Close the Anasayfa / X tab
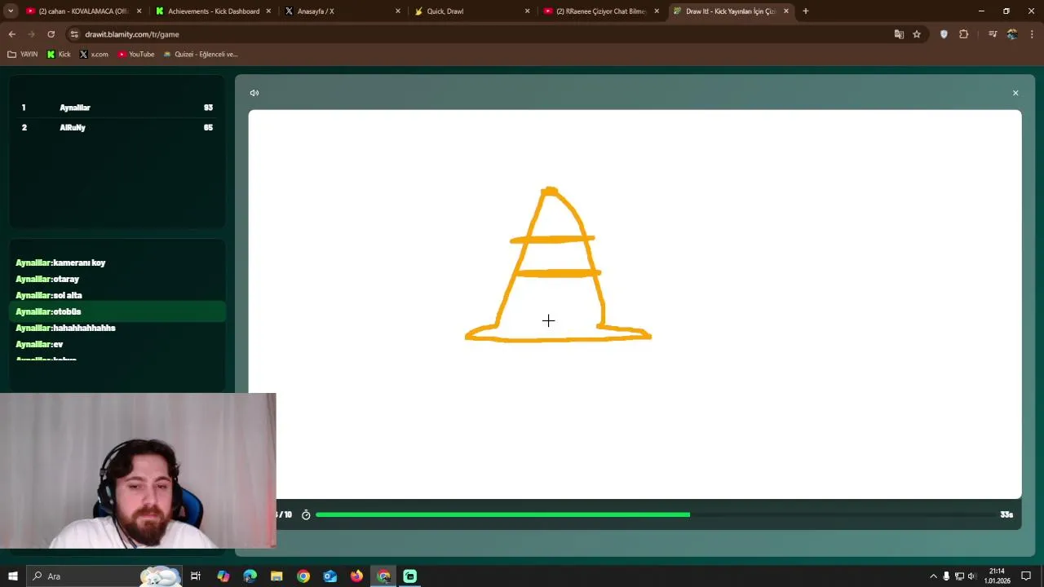 click(398, 11)
